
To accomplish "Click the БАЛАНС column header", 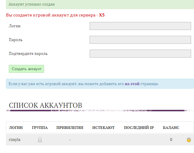I will pyautogui.click(x=171, y=127).
